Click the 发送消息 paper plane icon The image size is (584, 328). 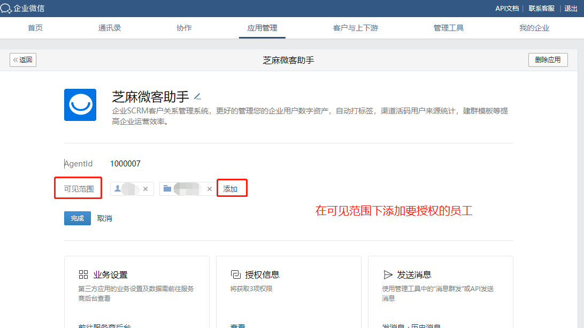pos(388,274)
